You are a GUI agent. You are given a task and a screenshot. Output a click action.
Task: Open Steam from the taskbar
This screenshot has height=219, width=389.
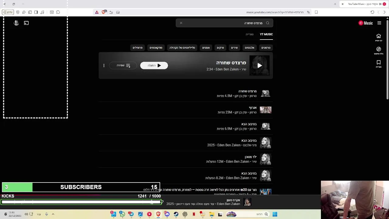[x=176, y=214]
